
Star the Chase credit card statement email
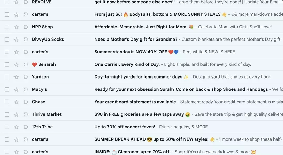coord(16,102)
